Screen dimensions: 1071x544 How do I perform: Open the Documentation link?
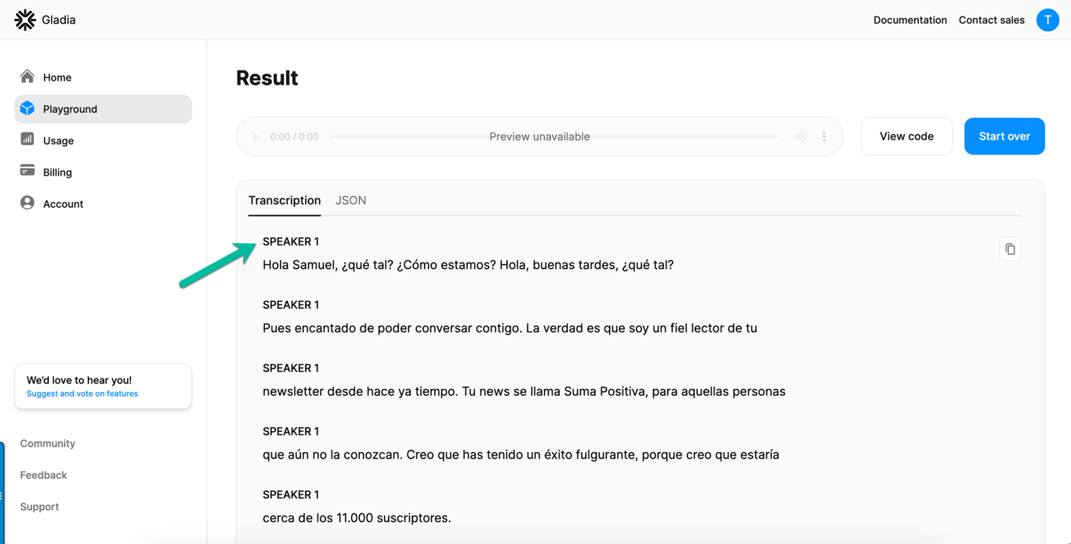(x=910, y=20)
